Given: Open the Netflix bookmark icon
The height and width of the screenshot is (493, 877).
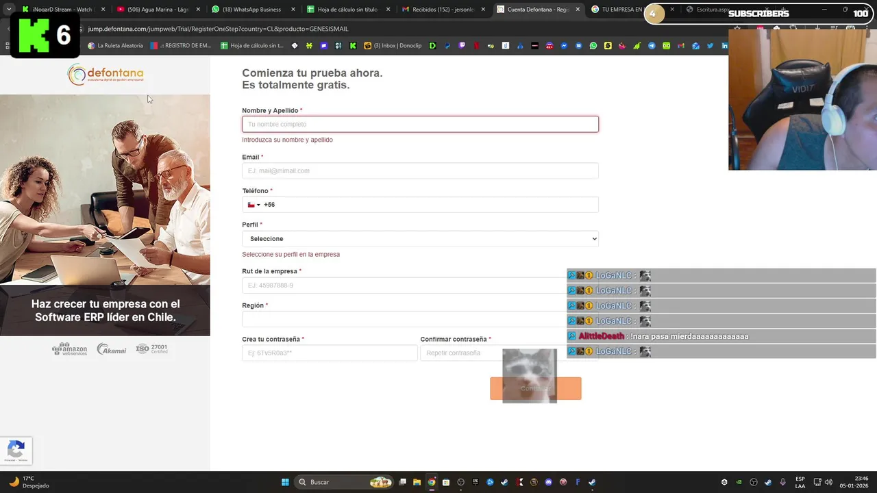Looking at the screenshot, I should 476,46.
